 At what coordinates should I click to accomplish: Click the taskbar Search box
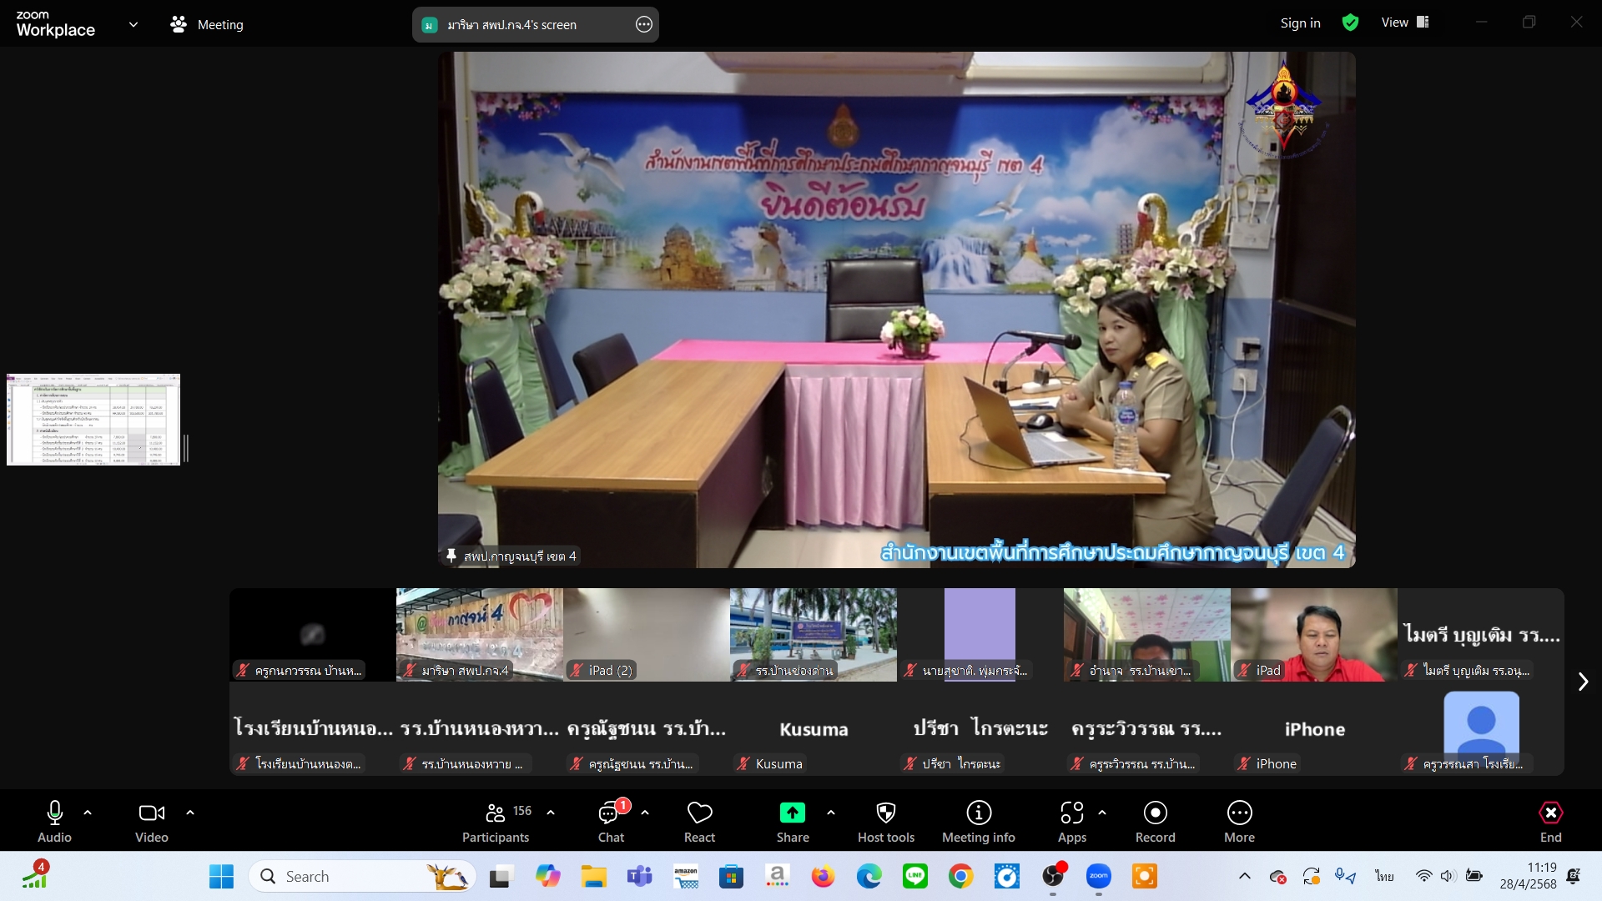point(362,877)
